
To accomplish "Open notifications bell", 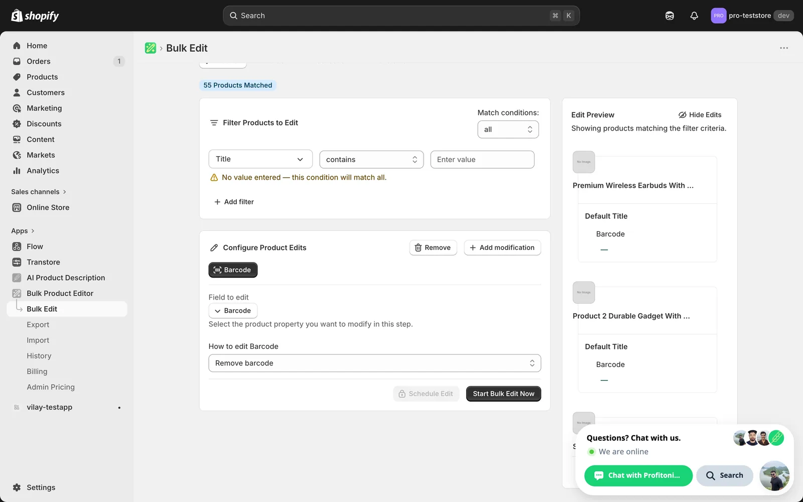I will 694,16.
